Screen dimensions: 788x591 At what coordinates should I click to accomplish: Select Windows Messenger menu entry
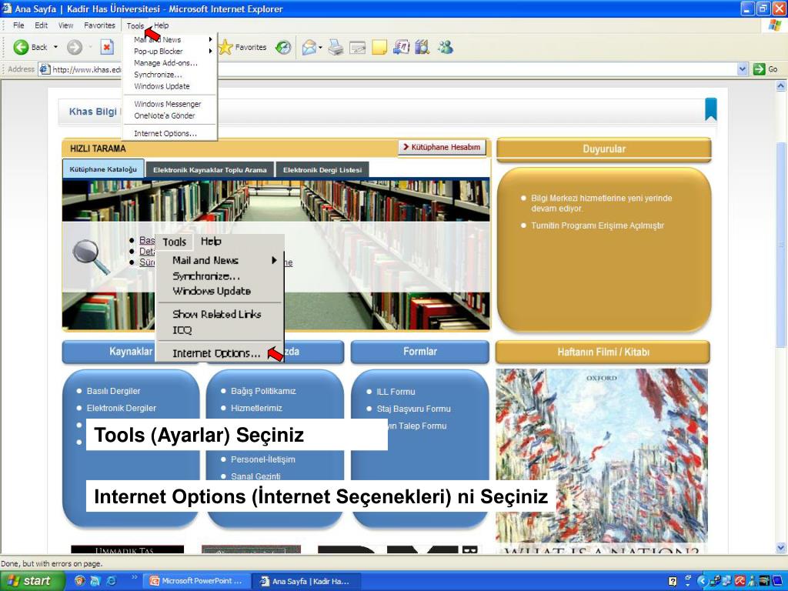(x=167, y=104)
